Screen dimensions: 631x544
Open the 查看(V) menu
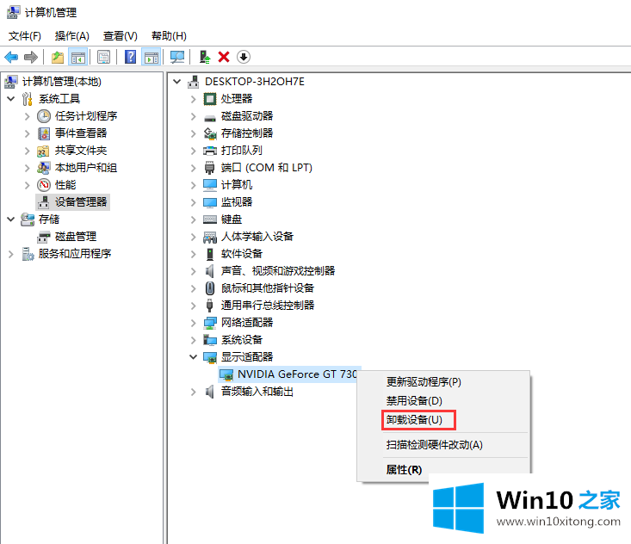121,36
